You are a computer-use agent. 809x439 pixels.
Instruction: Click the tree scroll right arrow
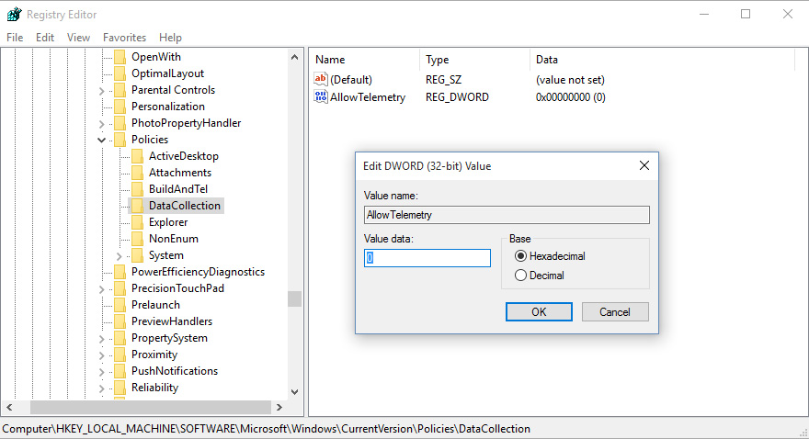coord(279,407)
